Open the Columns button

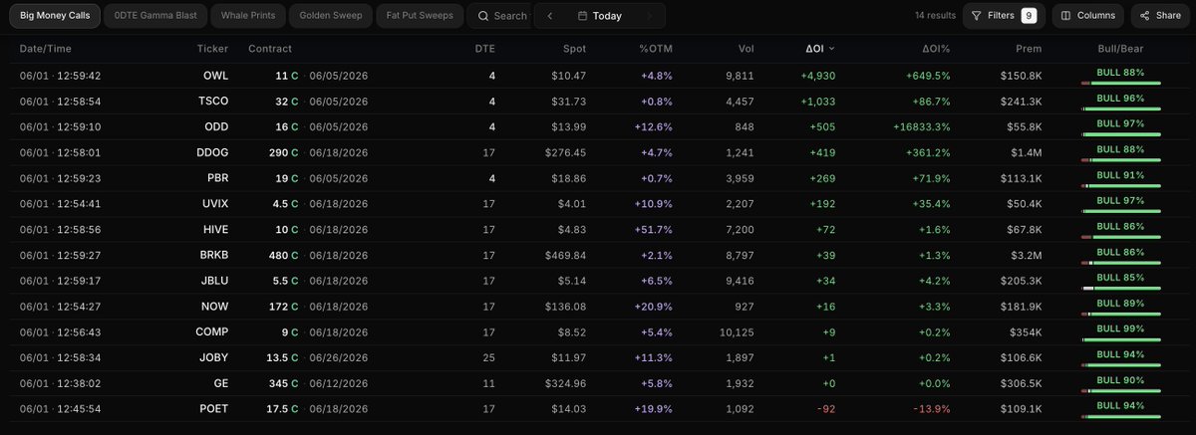pyautogui.click(x=1087, y=16)
